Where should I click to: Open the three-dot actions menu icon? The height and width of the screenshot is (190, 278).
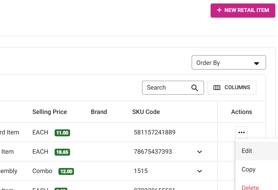(242, 132)
